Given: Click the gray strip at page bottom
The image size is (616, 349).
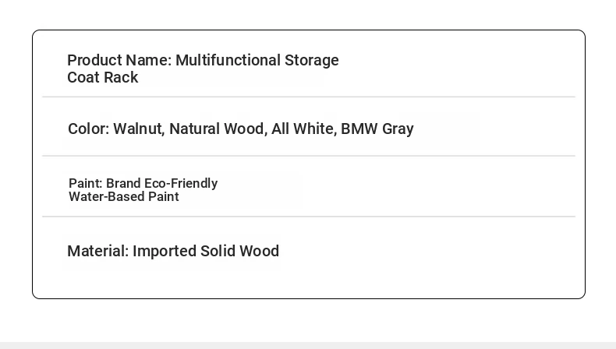Looking at the screenshot, I should (x=308, y=345).
